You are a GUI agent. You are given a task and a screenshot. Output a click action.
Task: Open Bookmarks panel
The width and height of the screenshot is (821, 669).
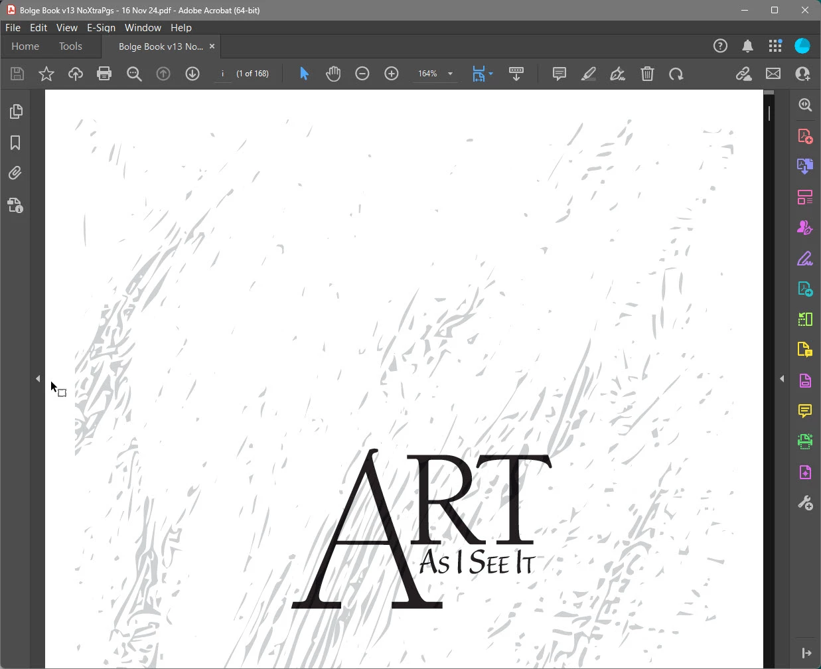tap(15, 143)
